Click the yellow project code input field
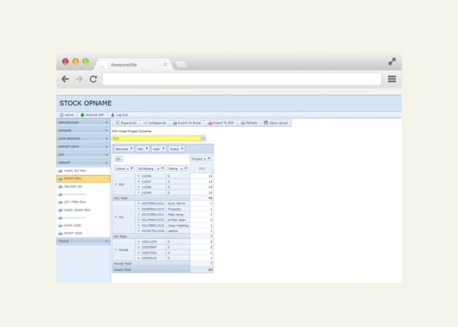458x327 pixels. click(156, 139)
